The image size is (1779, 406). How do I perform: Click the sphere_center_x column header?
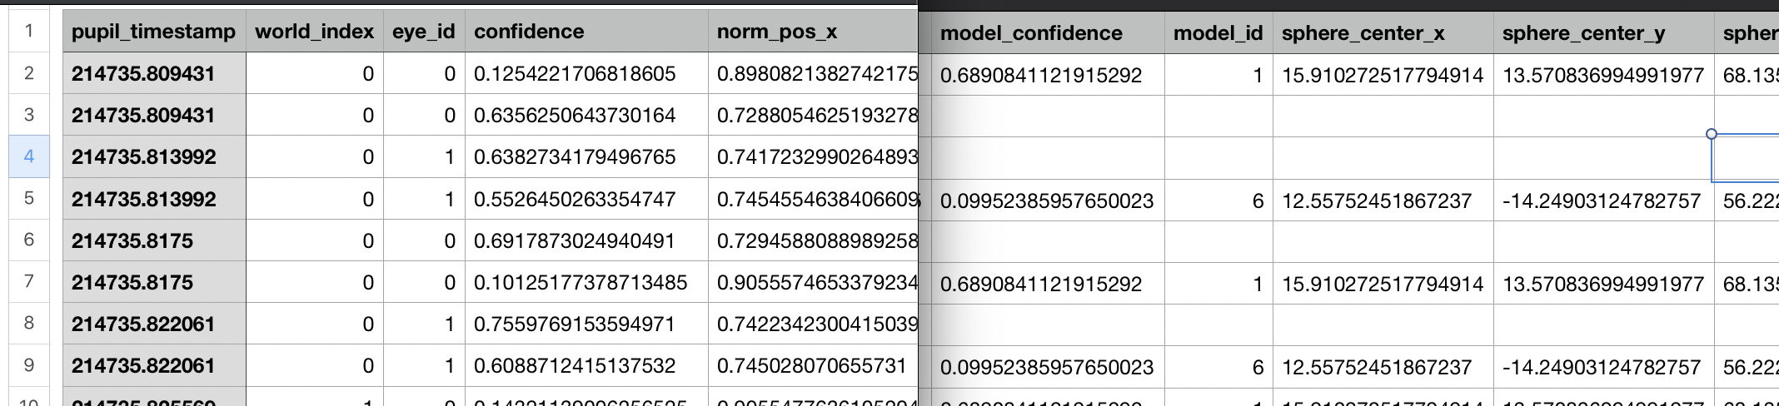1383,33
